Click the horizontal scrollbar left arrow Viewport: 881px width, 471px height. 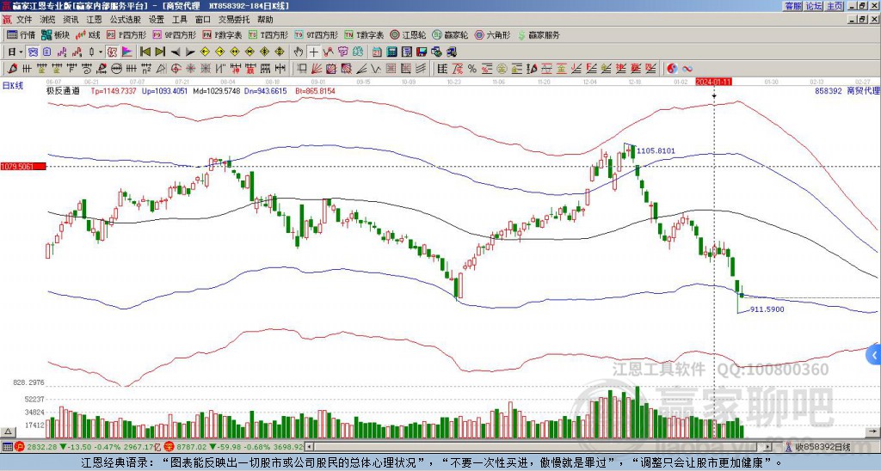pyautogui.click(x=309, y=447)
